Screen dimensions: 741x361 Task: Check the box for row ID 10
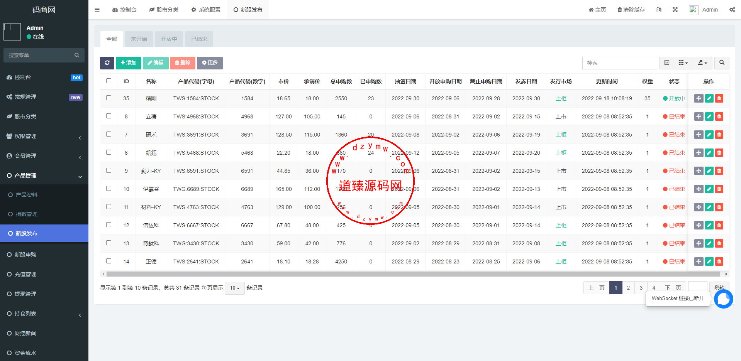pos(109,189)
